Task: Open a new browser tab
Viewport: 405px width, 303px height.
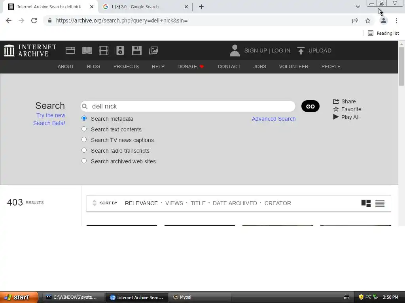Action: [x=201, y=7]
